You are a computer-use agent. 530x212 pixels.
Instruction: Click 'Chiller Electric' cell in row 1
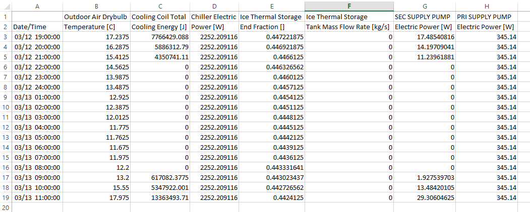click(x=214, y=17)
